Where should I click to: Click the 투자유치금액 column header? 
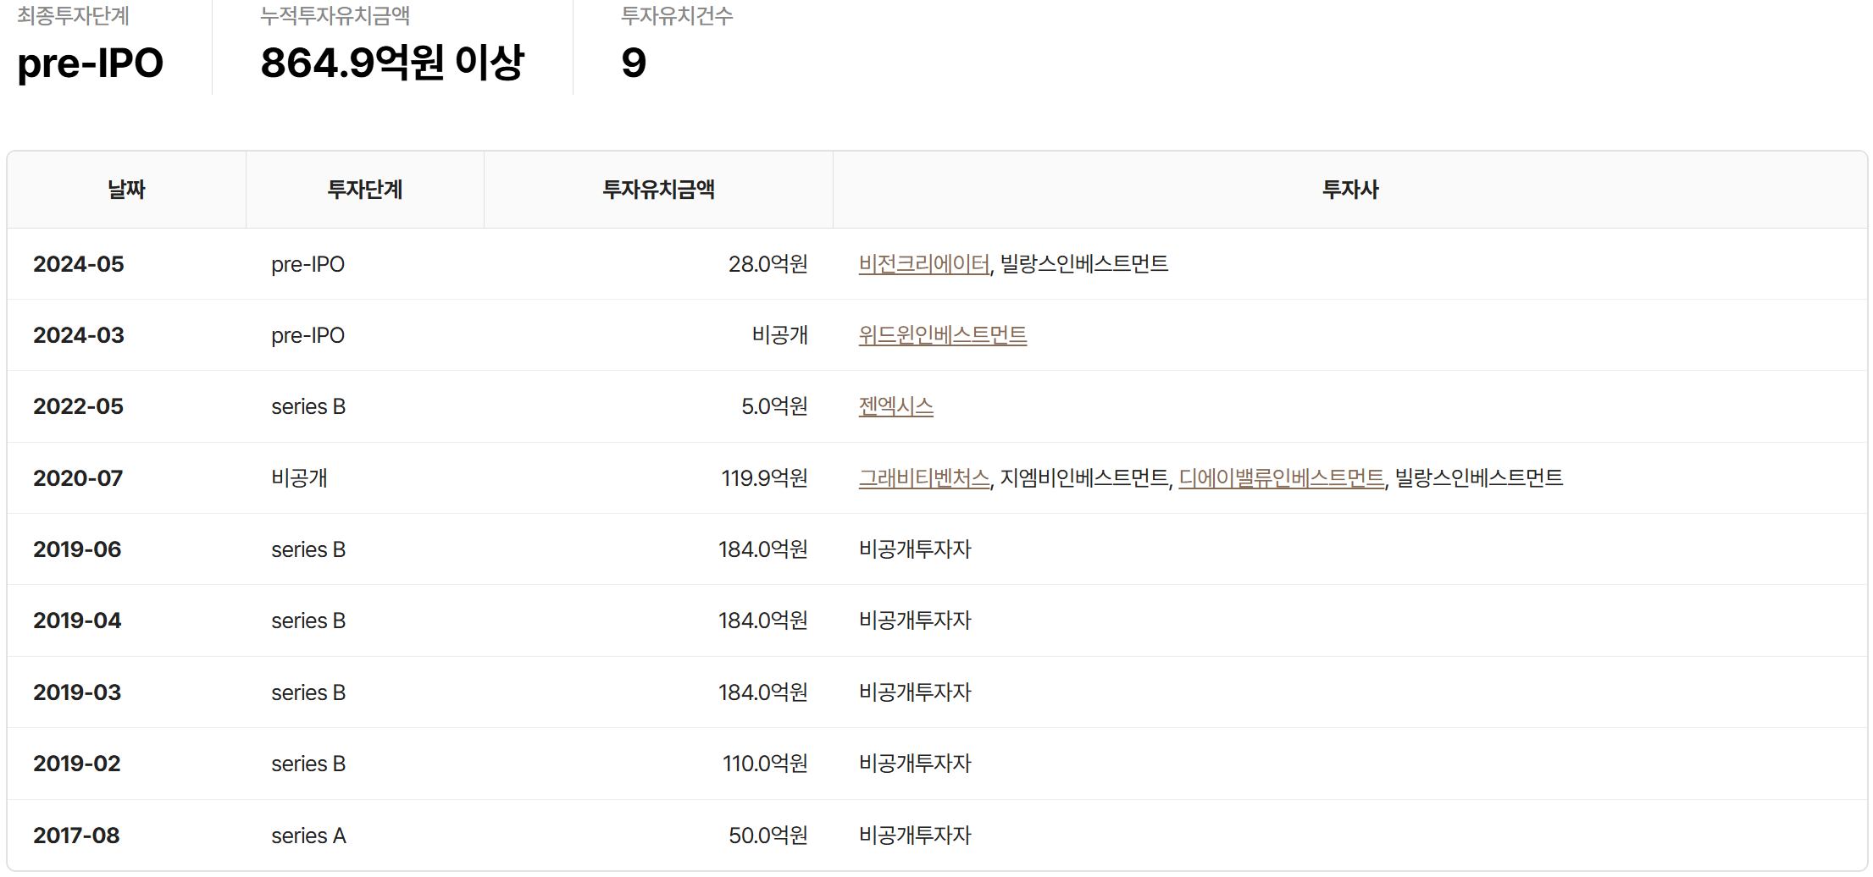point(658,190)
